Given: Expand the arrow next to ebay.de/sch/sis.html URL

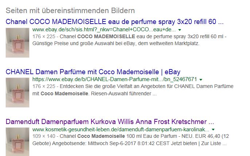Looking at the screenshot, I should [x=180, y=30].
